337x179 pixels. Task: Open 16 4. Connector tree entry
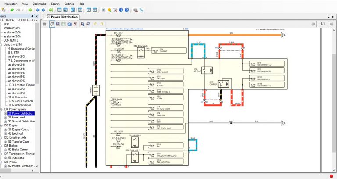[18, 97]
